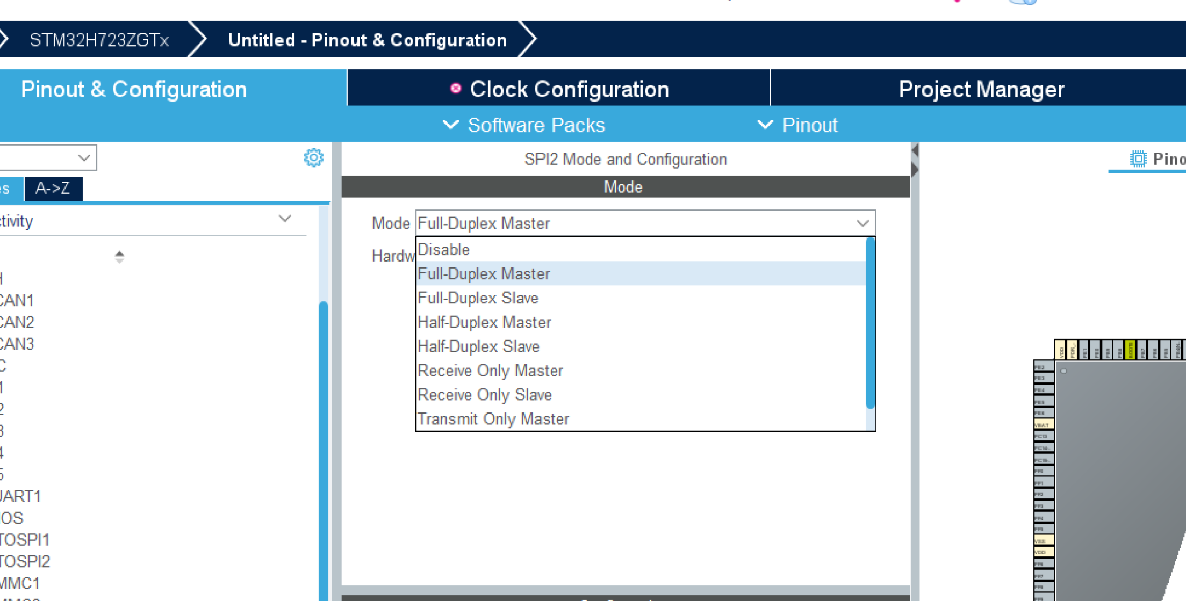Viewport: 1186px width, 601px height.
Task: Choose the Full-Duplex Slave option
Action: click(x=478, y=298)
